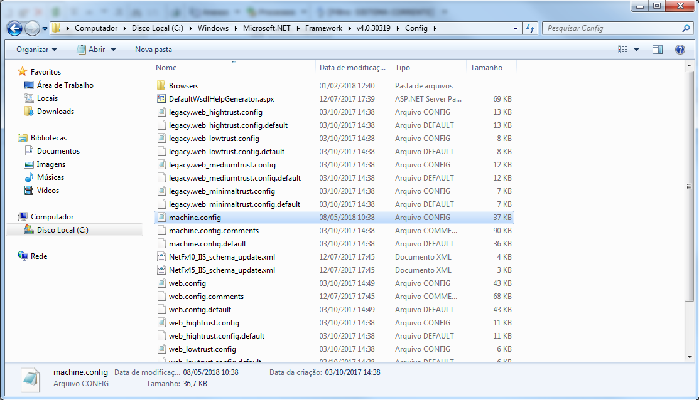Screen dimensions: 699x400
Task: Click the scroll down arrow of file list
Action: (x=689, y=357)
